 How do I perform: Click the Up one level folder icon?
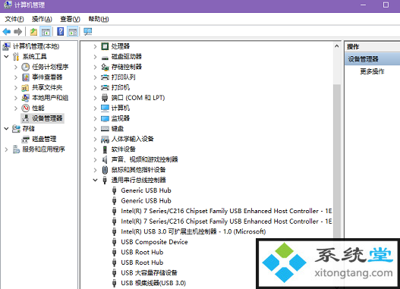point(33,32)
